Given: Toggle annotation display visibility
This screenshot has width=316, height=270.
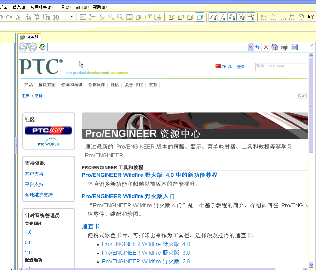Looking at the screenshot, I should coord(251,17).
